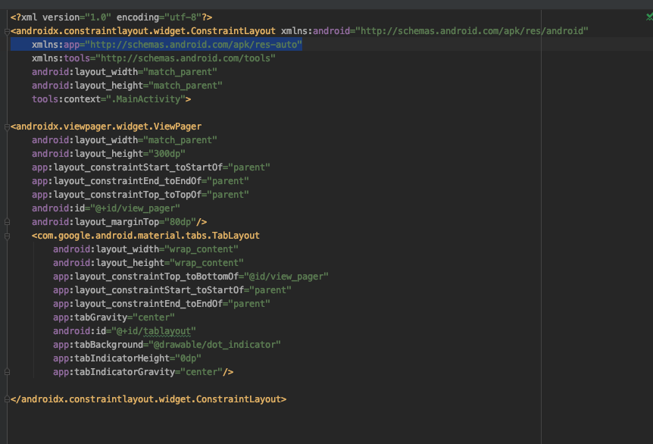Click android:layout_height="300dp" attribute

108,154
